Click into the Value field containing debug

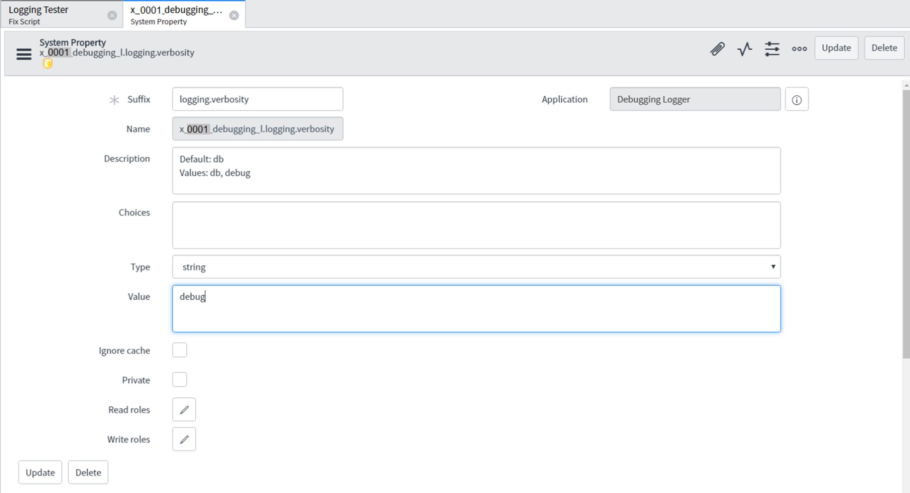[476, 309]
